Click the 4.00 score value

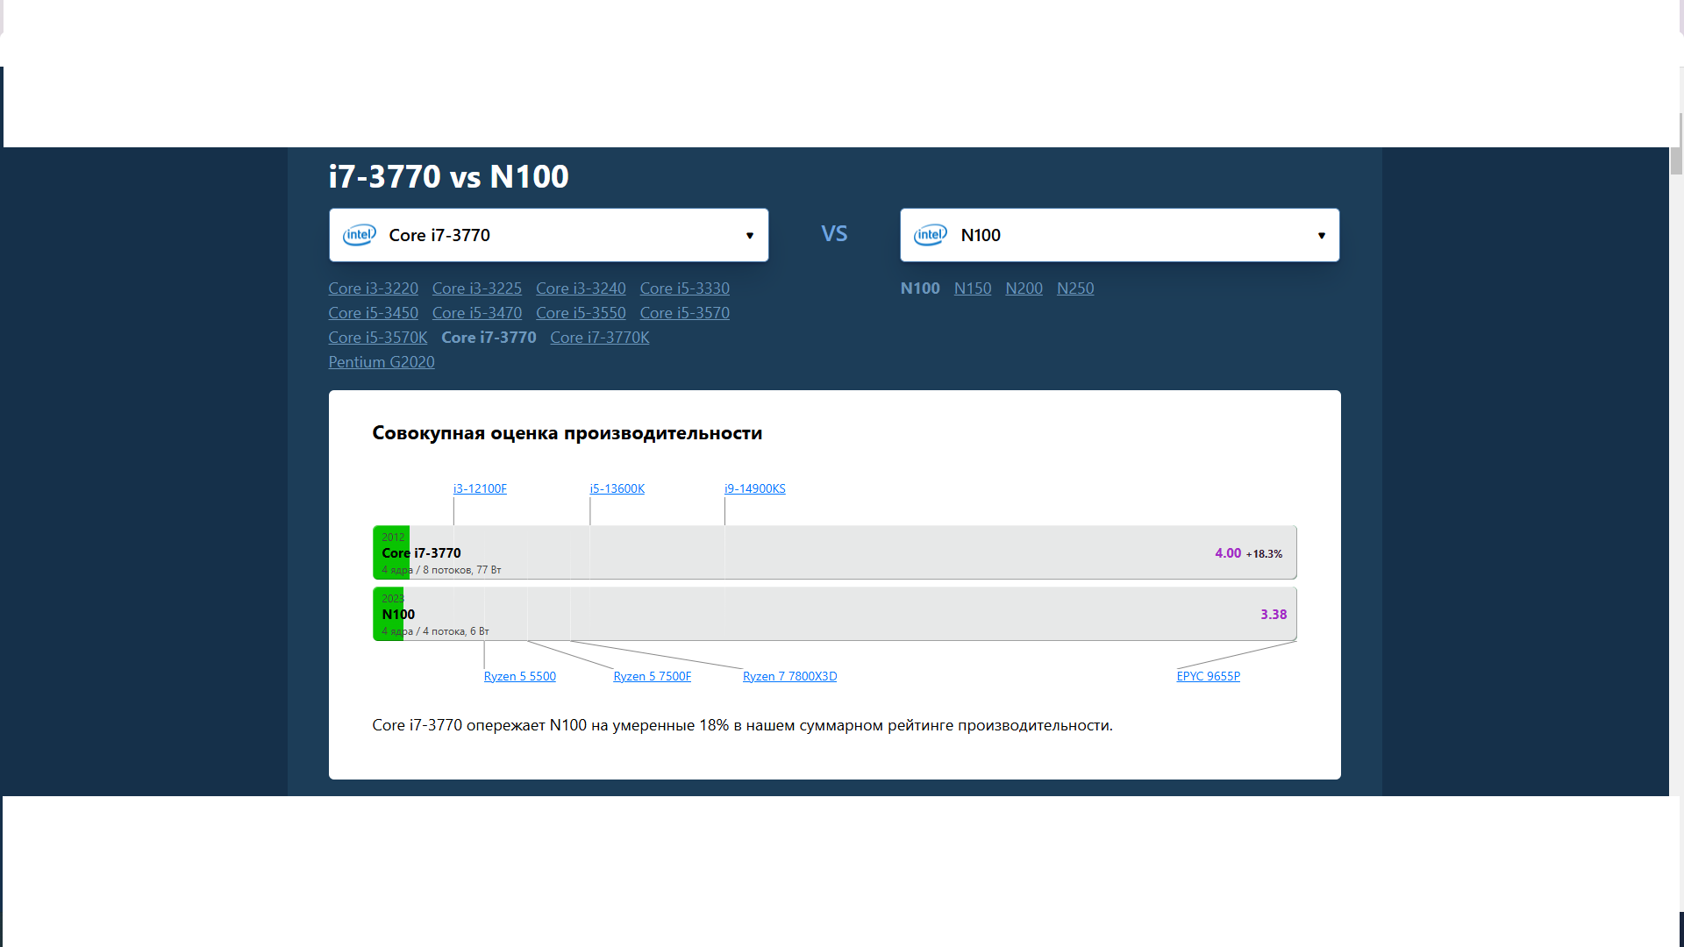coord(1228,553)
